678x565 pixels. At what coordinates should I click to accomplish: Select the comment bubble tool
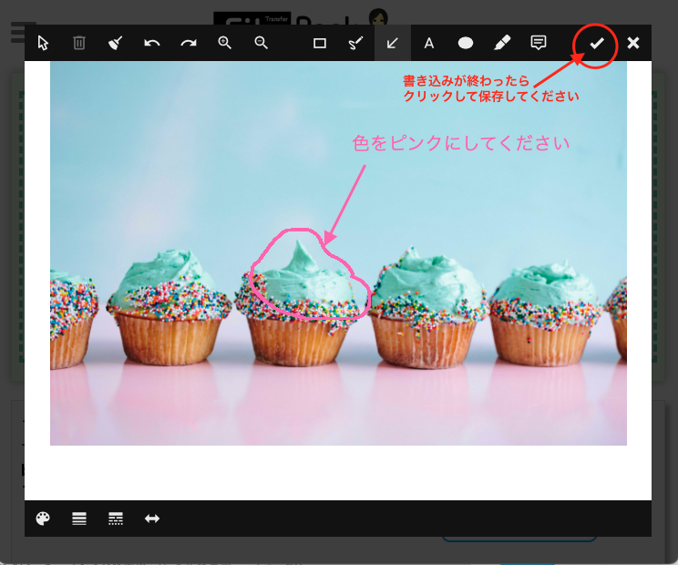pyautogui.click(x=539, y=43)
